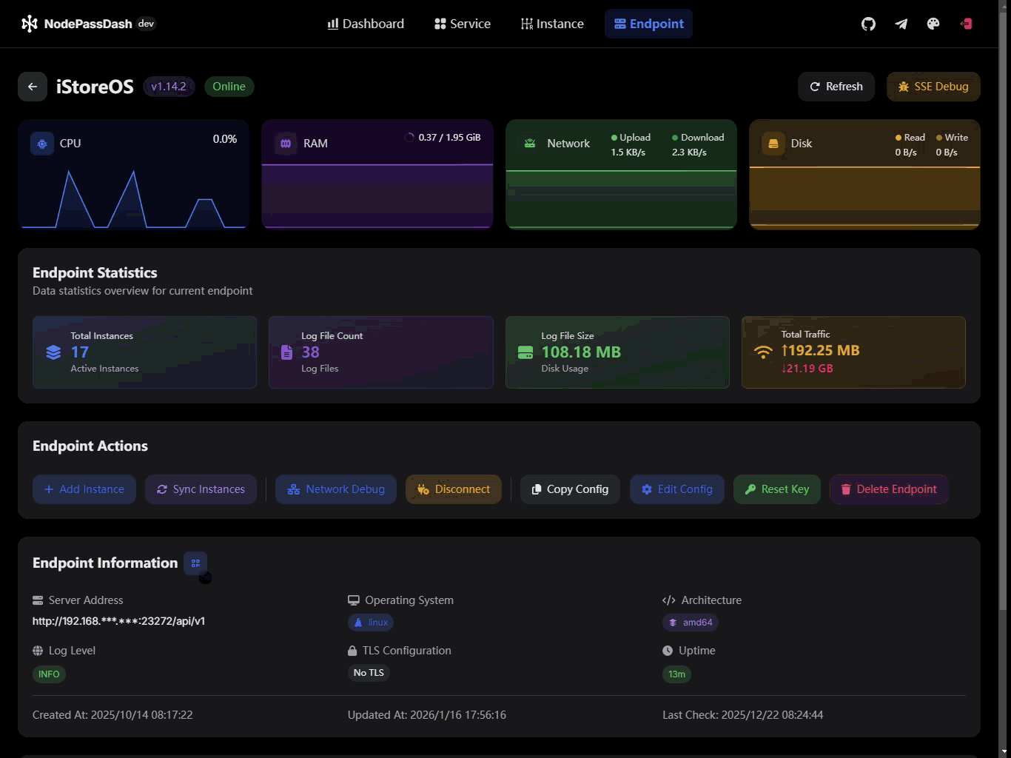This screenshot has width=1011, height=758.
Task: Click the 108.18 MB log size value
Action: 581,352
